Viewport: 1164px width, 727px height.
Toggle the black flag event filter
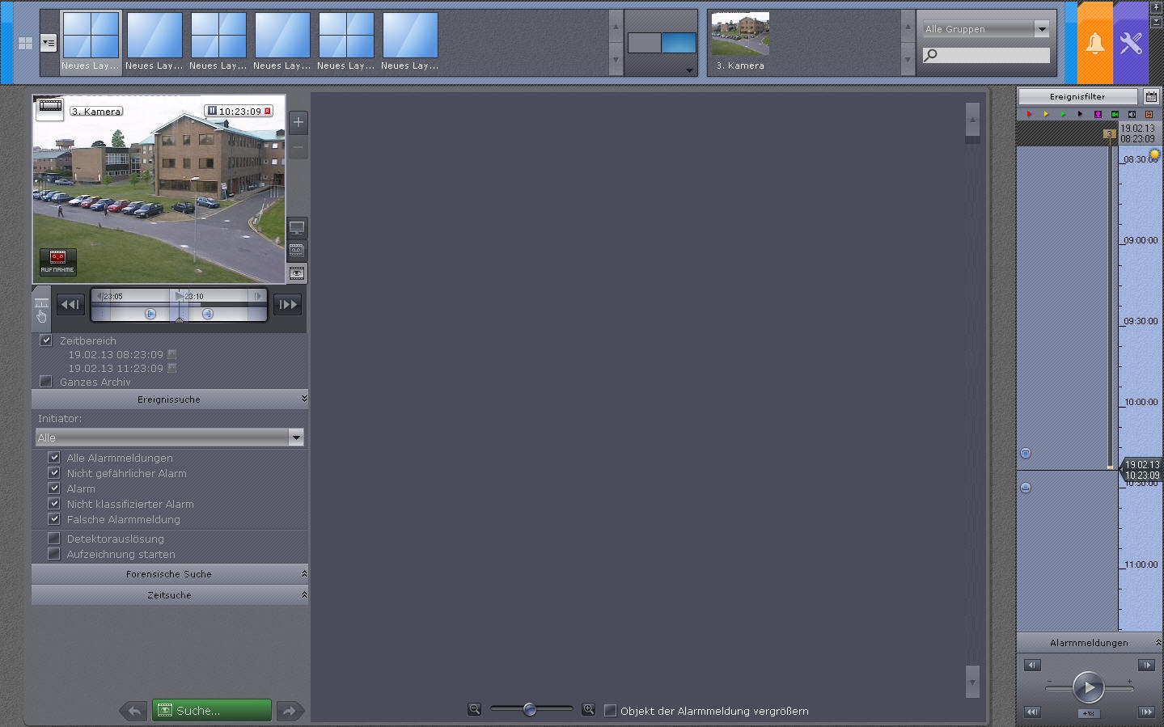pos(1080,114)
